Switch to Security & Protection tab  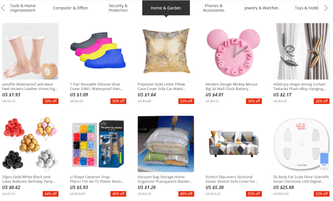point(118,8)
